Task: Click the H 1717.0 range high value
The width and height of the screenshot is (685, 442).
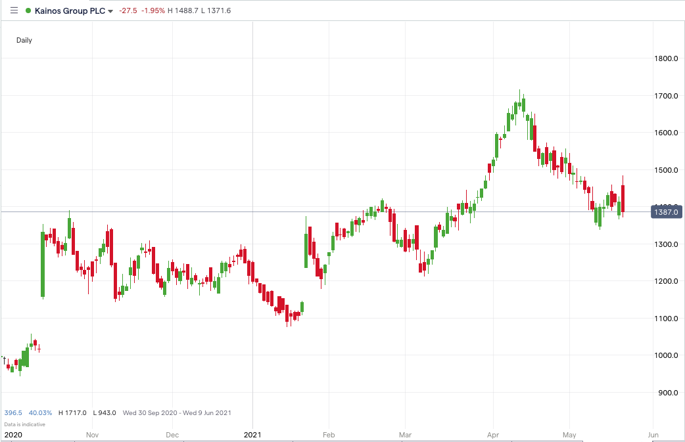Action: pos(72,413)
